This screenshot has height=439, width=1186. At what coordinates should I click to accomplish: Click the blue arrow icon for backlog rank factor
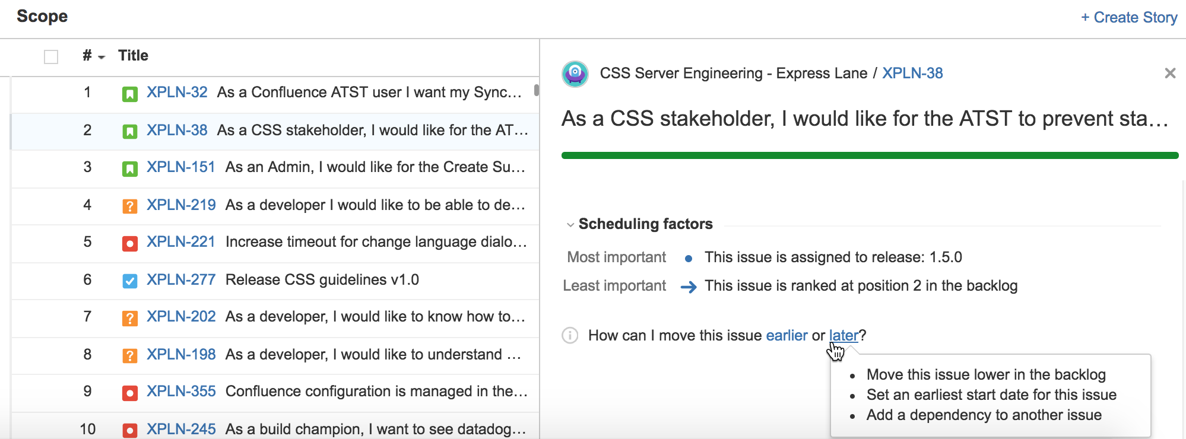tap(689, 287)
